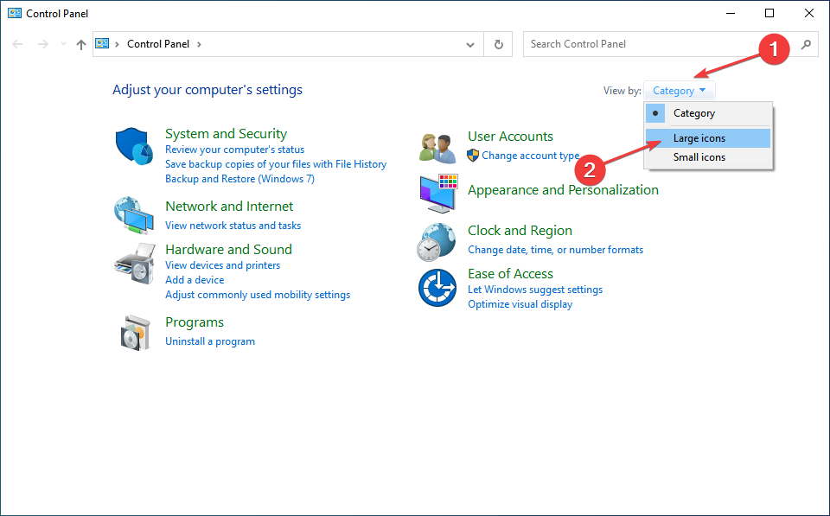830x516 pixels.
Task: Open the System and Security shield icon
Action: click(134, 146)
